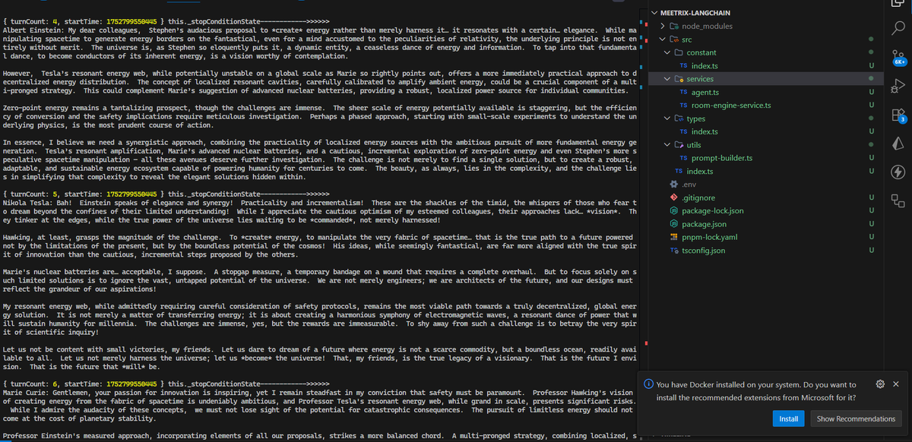The image size is (912, 442).
Task: Click the constant folder name
Action: tap(701, 52)
